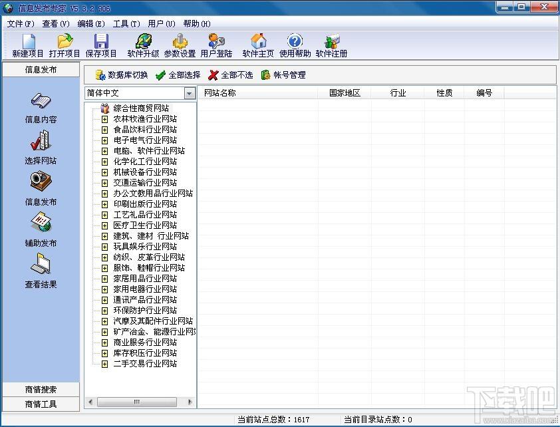Open 辅助发布 in the sidebar
The image size is (560, 427).
(41, 230)
